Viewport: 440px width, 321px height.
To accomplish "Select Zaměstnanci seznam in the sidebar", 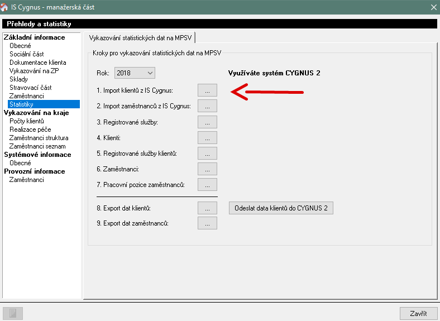I will pos(37,146).
